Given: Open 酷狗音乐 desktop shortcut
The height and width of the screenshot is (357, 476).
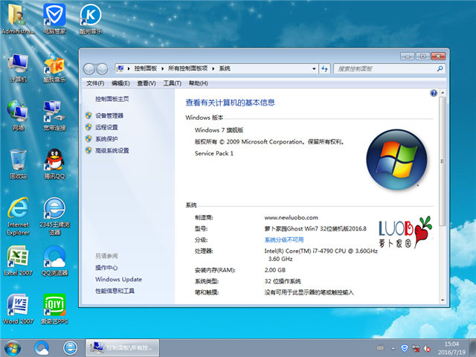Looking at the screenshot, I should tap(91, 18).
